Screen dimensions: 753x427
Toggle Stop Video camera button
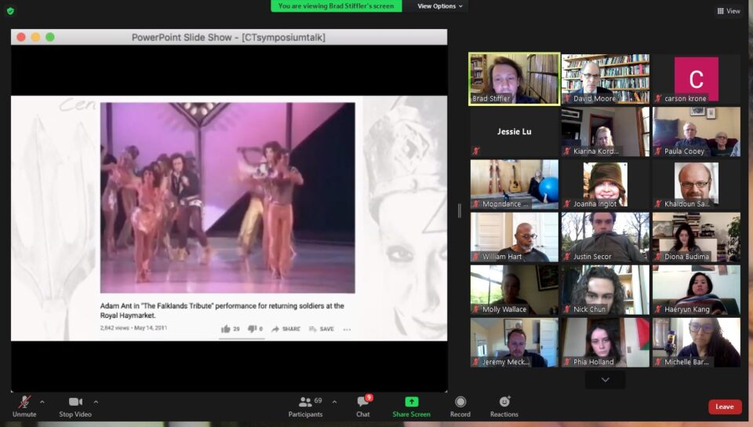tap(75, 402)
